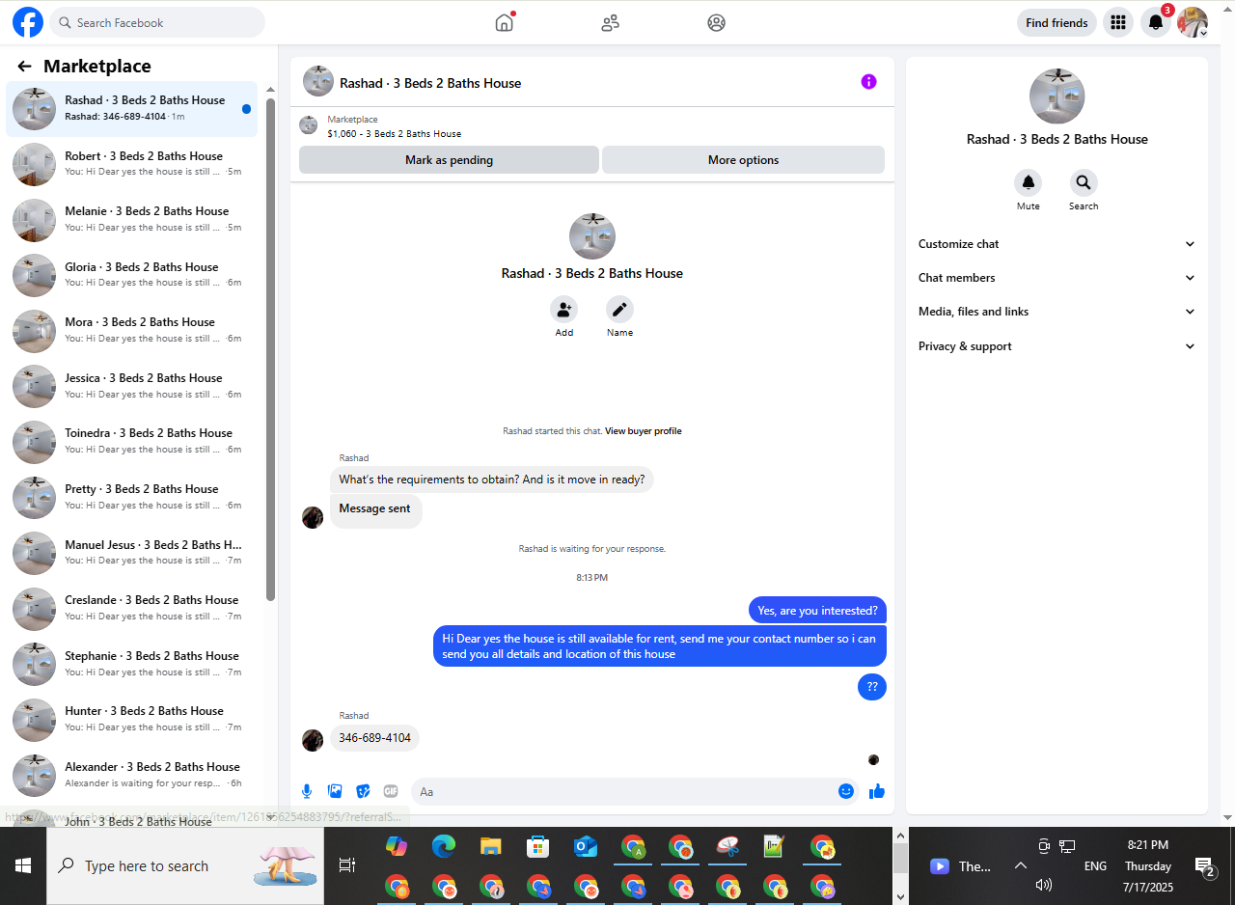The height and width of the screenshot is (905, 1235).
Task: Click the Find friends button
Action: click(1057, 22)
